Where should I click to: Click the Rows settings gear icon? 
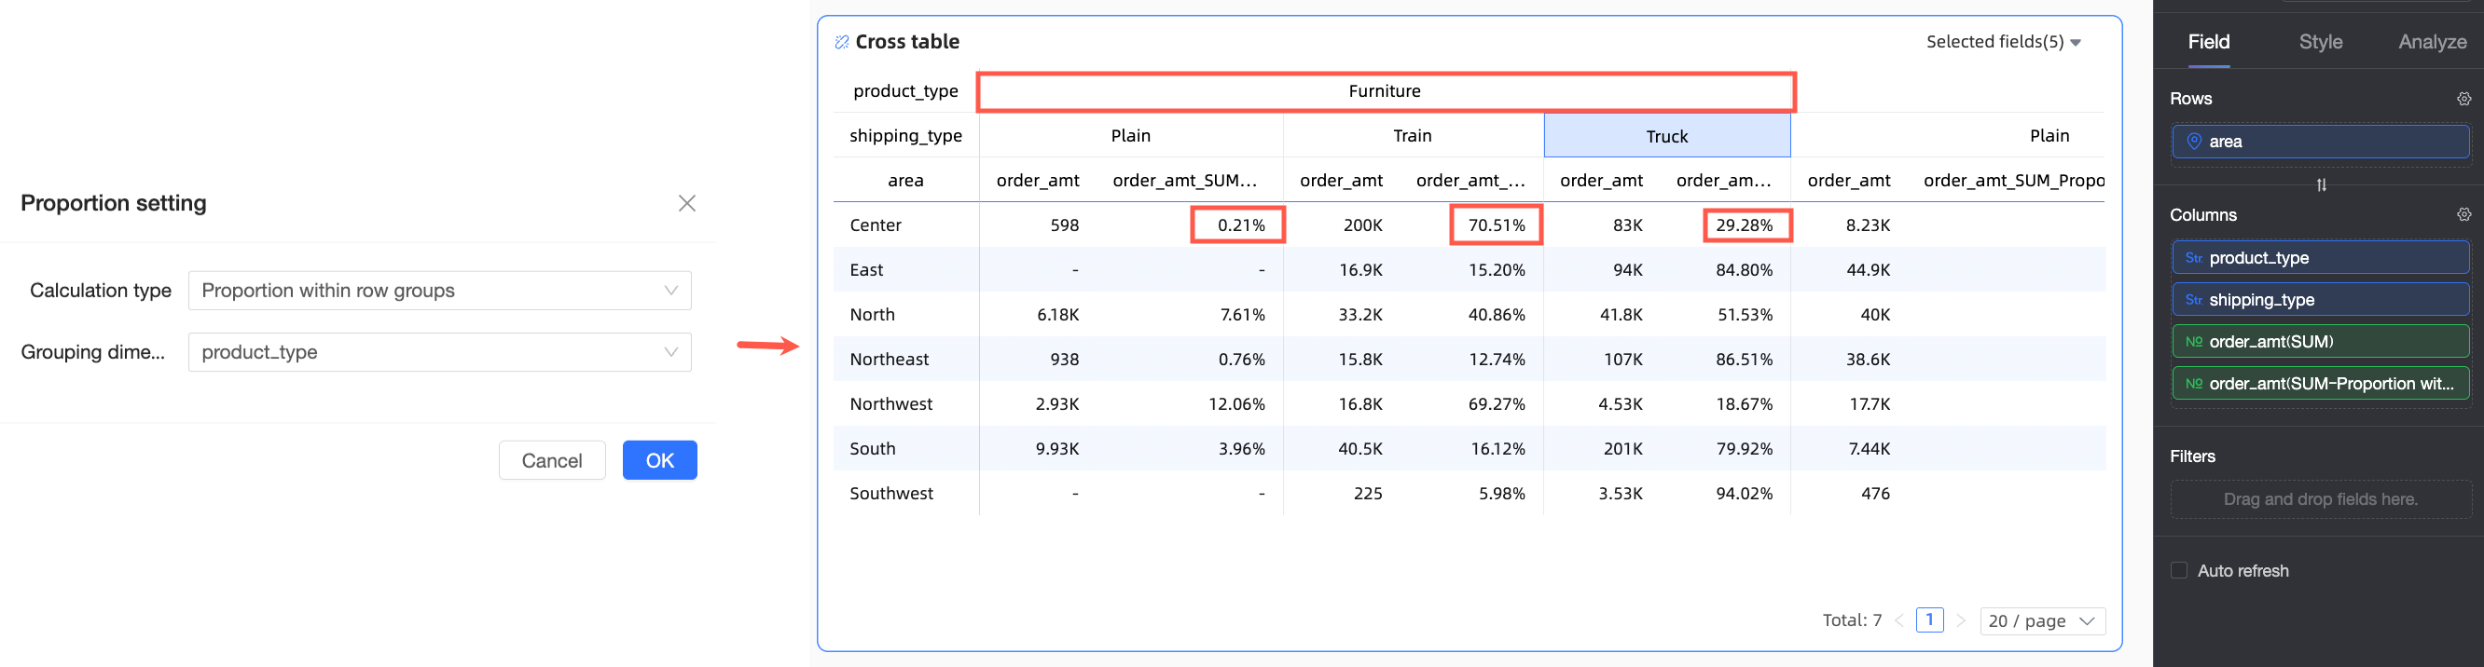point(2463,100)
